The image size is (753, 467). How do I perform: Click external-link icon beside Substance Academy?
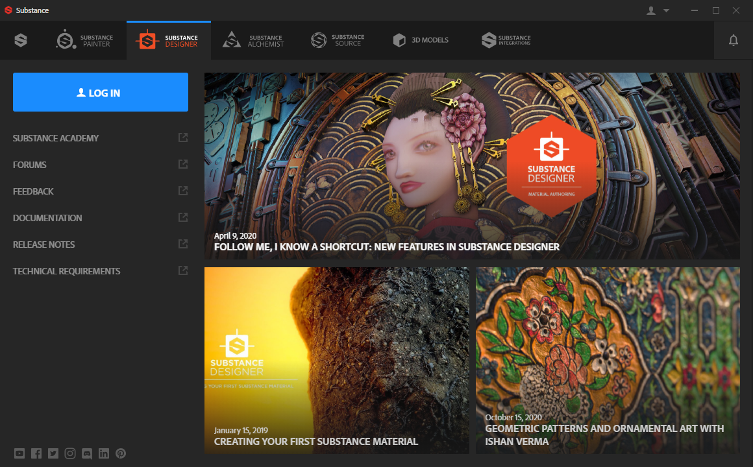tap(183, 138)
